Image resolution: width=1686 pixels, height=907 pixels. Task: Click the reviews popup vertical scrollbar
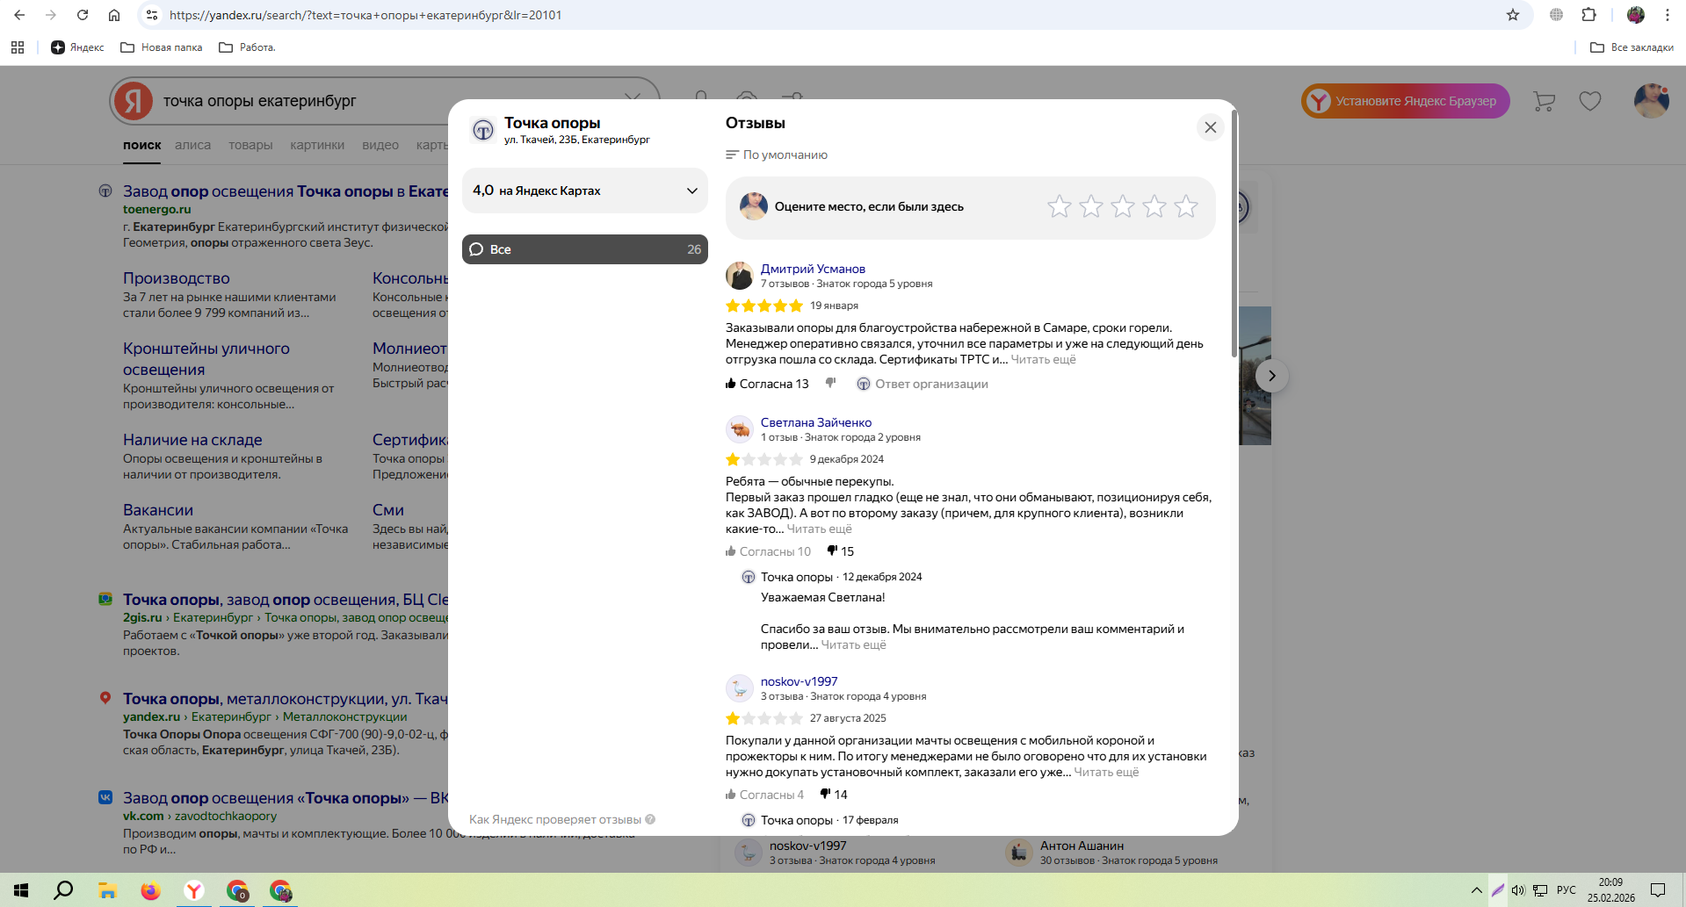coord(1234,234)
